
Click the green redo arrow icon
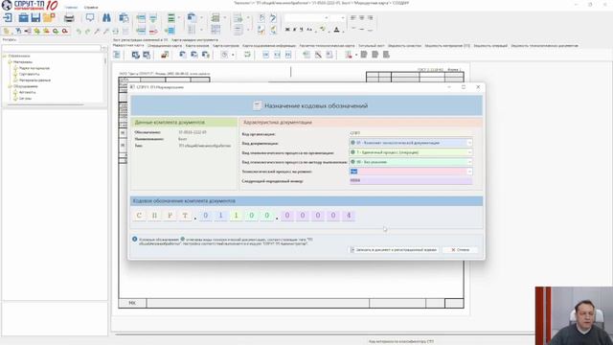click(87, 31)
